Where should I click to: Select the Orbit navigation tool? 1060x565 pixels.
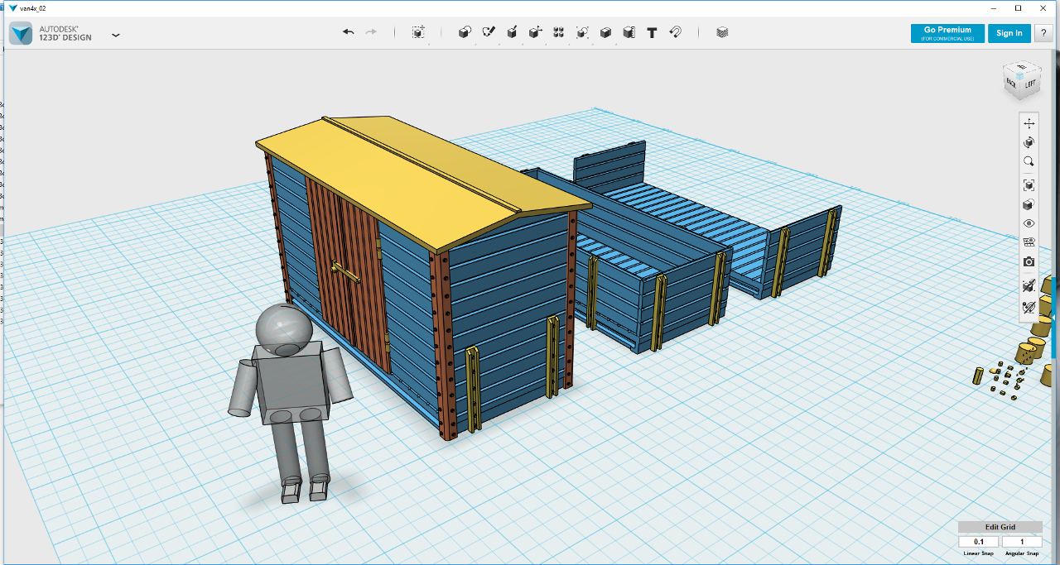(1029, 142)
